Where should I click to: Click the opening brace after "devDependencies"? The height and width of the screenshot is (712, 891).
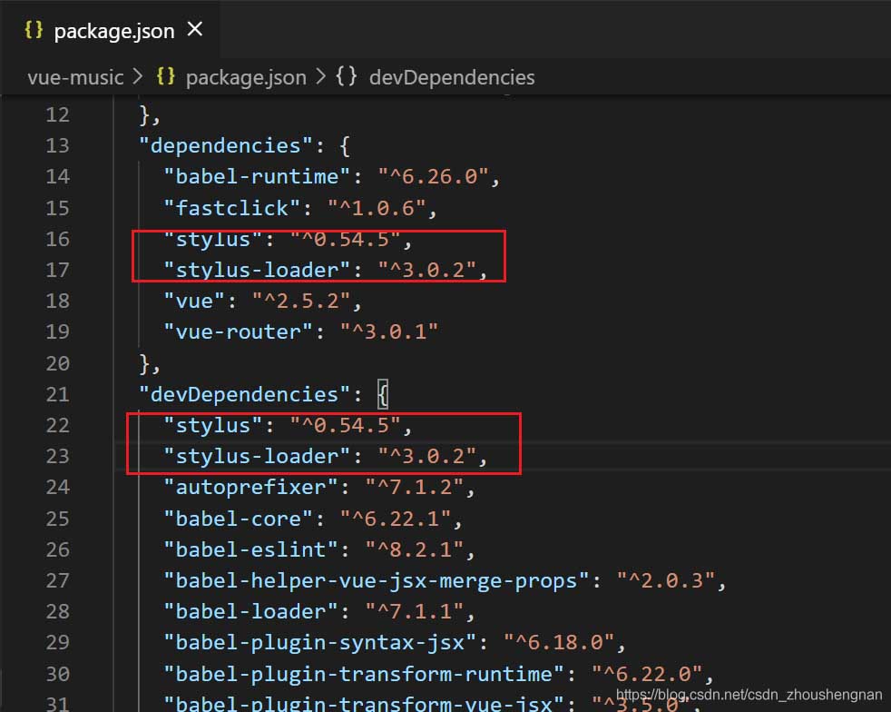click(x=383, y=394)
